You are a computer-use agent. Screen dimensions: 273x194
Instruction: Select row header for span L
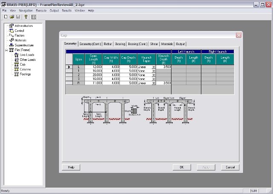(x=69, y=67)
